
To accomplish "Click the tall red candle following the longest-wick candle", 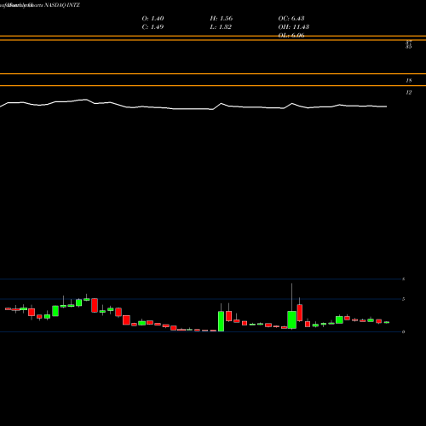I will pyautogui.click(x=300, y=313).
